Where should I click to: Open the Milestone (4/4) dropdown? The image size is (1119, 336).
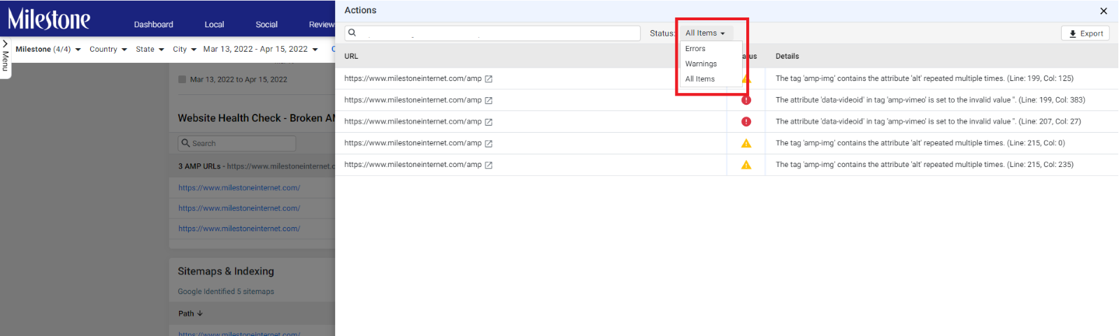48,50
